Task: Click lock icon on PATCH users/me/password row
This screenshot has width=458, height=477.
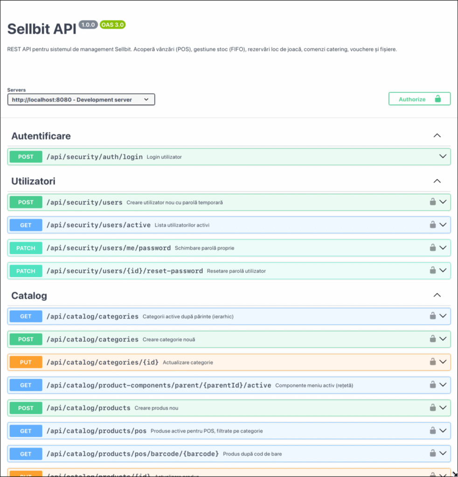Action: pyautogui.click(x=432, y=248)
